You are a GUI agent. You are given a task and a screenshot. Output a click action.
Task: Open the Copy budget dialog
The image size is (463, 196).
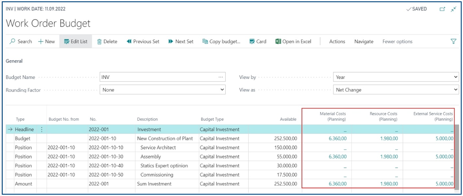pyautogui.click(x=221, y=42)
